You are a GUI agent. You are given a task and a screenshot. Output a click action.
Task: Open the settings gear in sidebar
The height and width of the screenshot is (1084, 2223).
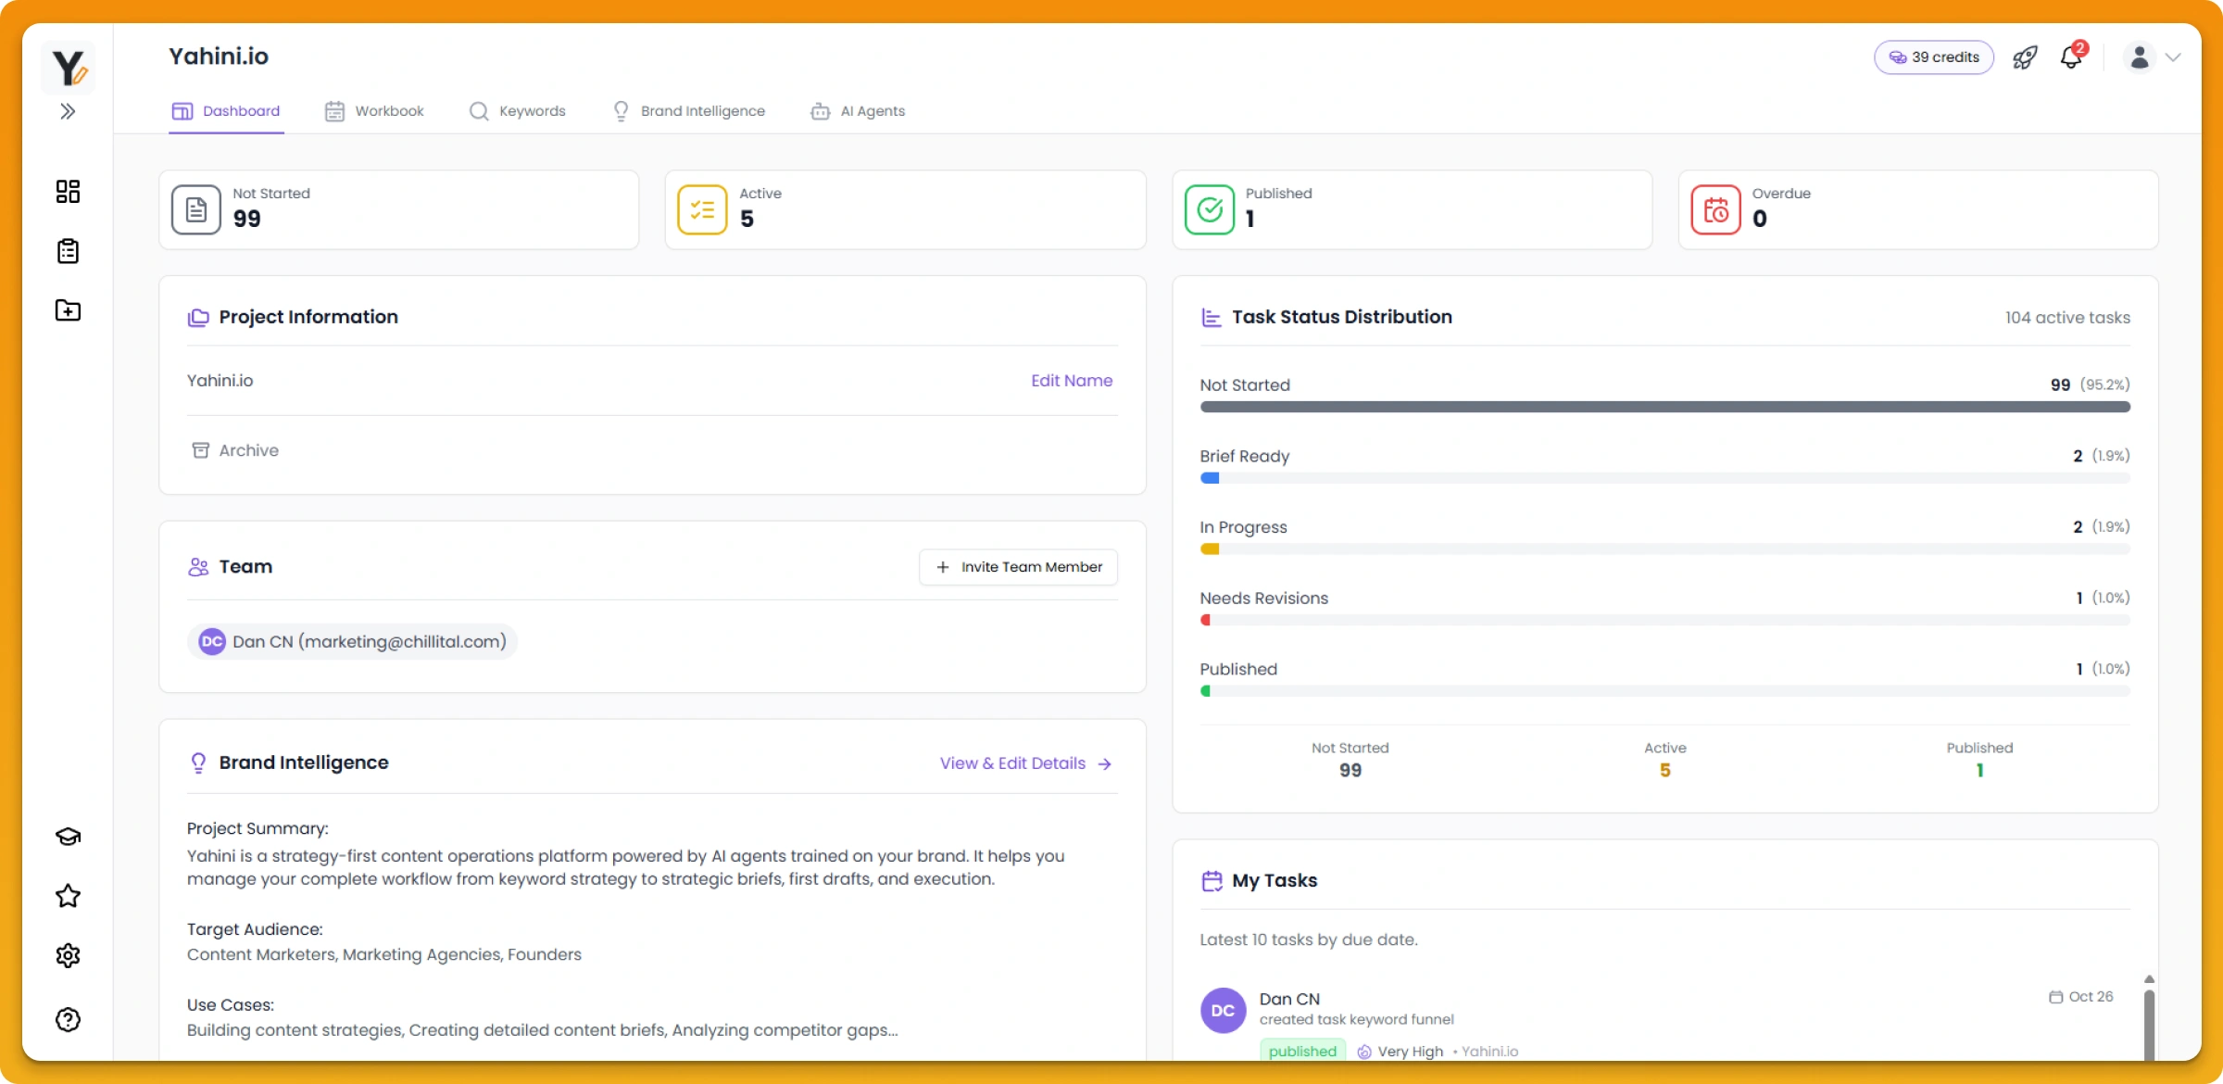tap(68, 955)
